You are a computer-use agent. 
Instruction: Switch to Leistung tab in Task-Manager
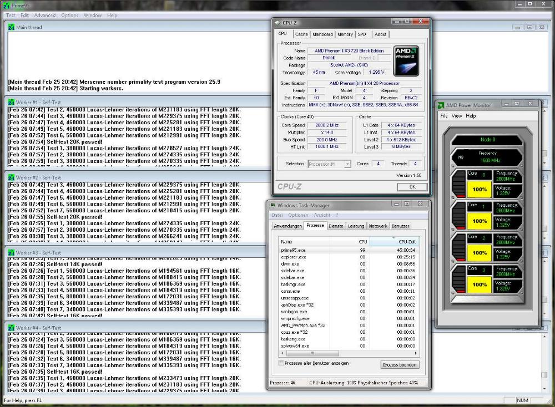click(356, 226)
